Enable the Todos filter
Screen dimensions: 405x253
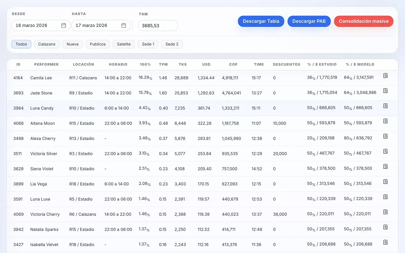[x=21, y=44]
